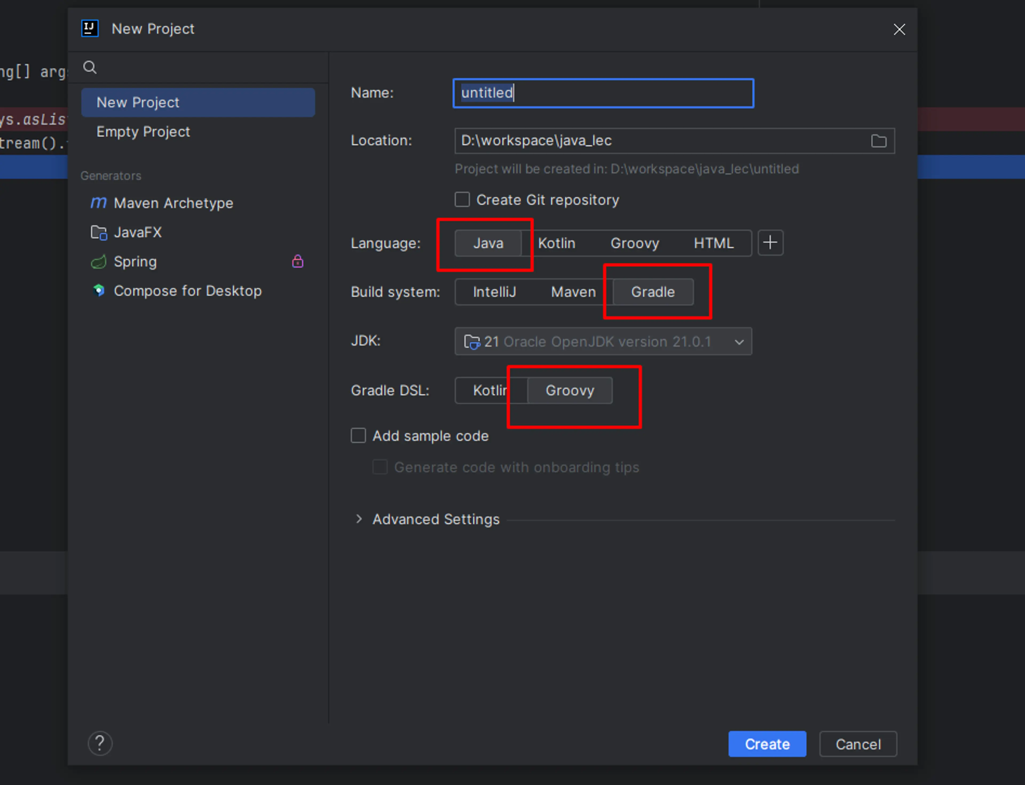Set Gradle DSL to Kotlin

tap(491, 390)
